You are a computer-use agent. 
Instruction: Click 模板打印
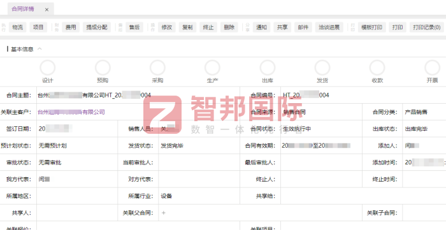pyautogui.click(x=371, y=27)
